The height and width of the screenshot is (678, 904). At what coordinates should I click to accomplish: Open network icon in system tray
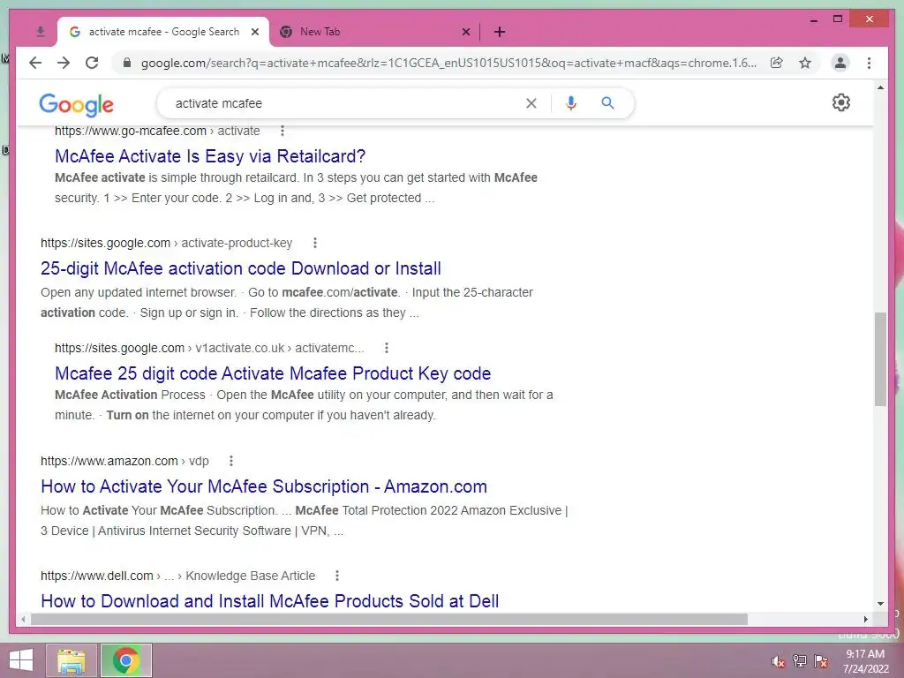tap(800, 661)
